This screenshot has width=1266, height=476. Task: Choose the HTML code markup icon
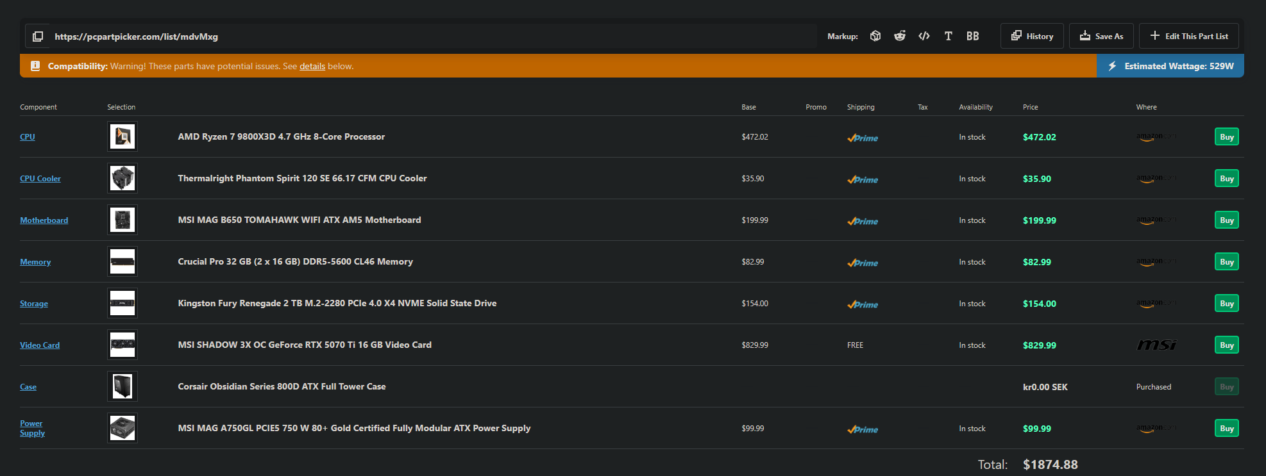(x=924, y=36)
